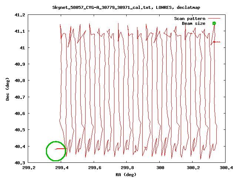The width and height of the screenshot is (237, 178).
Task: Click the 41.2 Dec axis tick label
Action: [20, 15]
